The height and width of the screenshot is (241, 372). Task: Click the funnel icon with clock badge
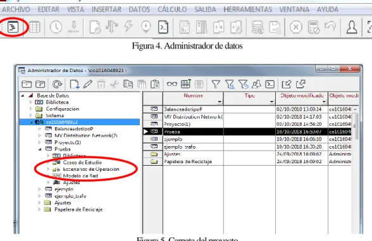(x=243, y=84)
